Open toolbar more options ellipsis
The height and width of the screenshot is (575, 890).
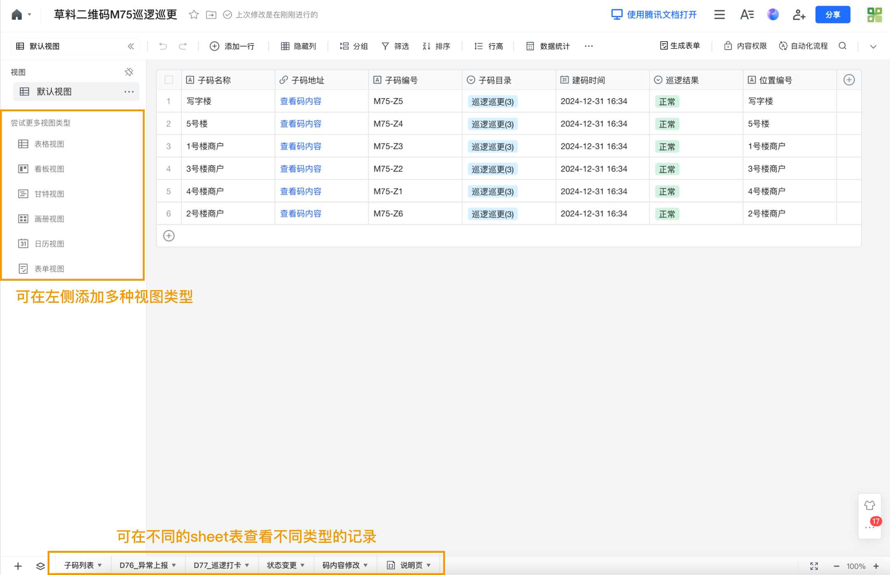pos(589,46)
